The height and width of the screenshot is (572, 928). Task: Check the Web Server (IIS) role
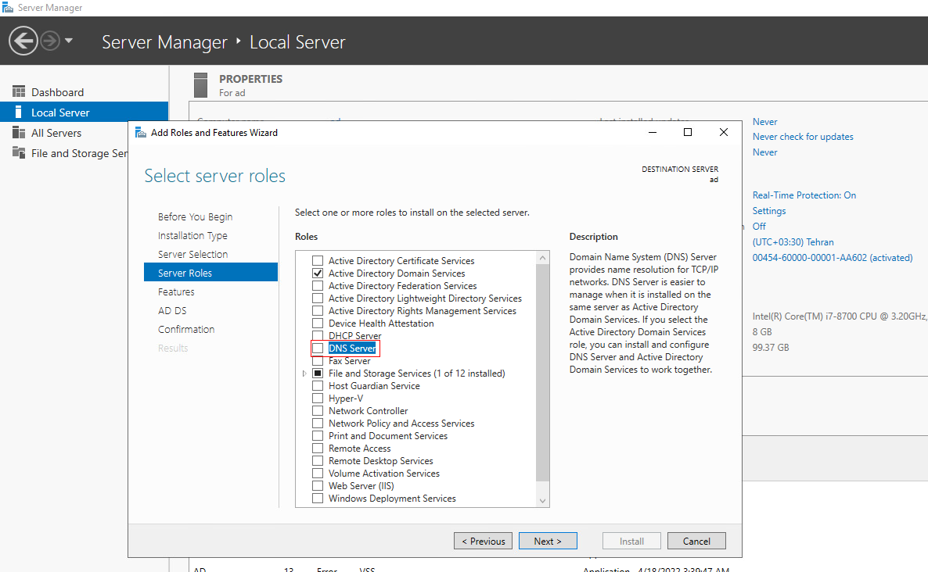318,486
